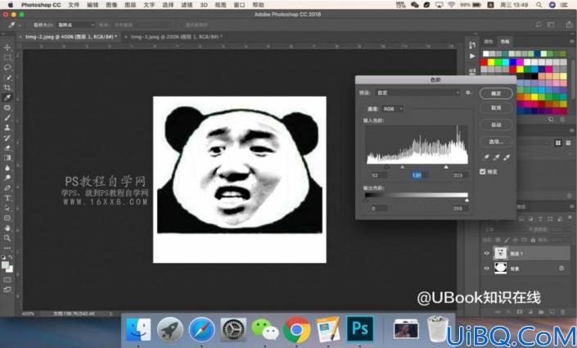This screenshot has height=348, width=577.
Task: Open Finder from the Dock
Action: 138,330
